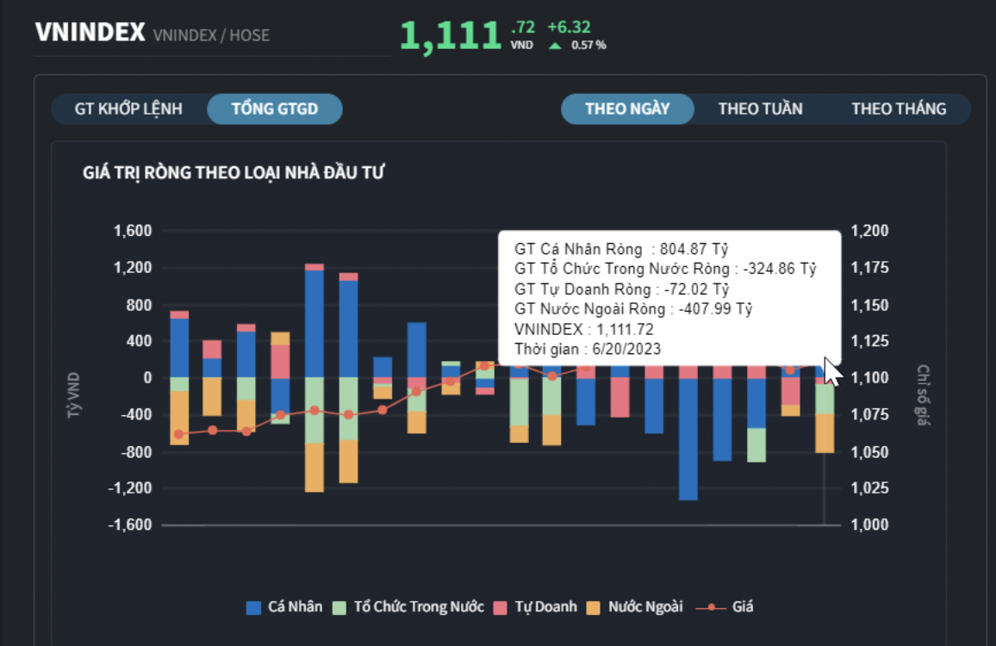The height and width of the screenshot is (646, 996).
Task: Click the Cá Nhân legend label
Action: coord(295,607)
